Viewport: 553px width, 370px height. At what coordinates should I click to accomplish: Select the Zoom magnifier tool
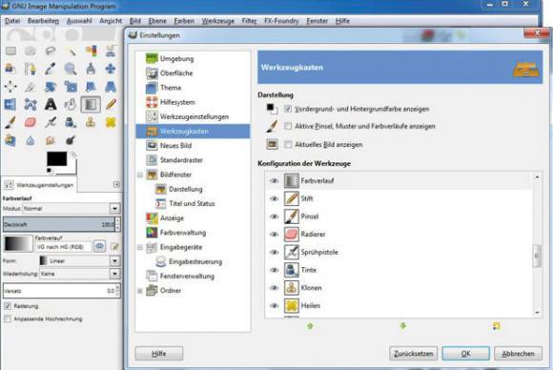tap(71, 69)
